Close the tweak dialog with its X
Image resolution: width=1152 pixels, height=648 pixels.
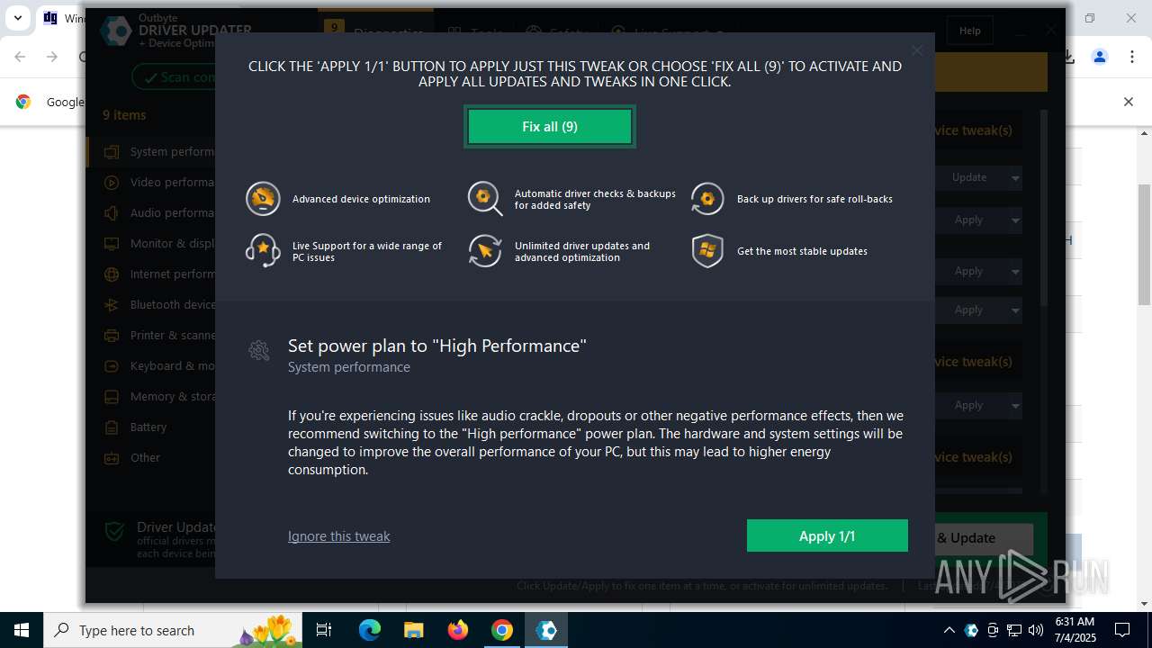(917, 50)
